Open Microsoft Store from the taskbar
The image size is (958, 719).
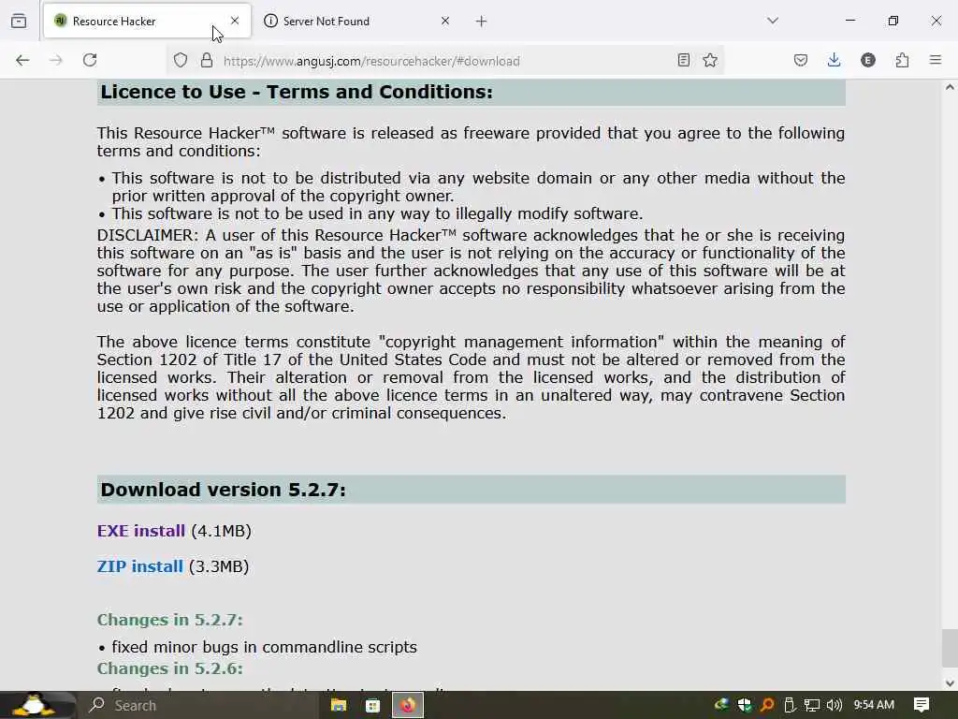pos(372,706)
